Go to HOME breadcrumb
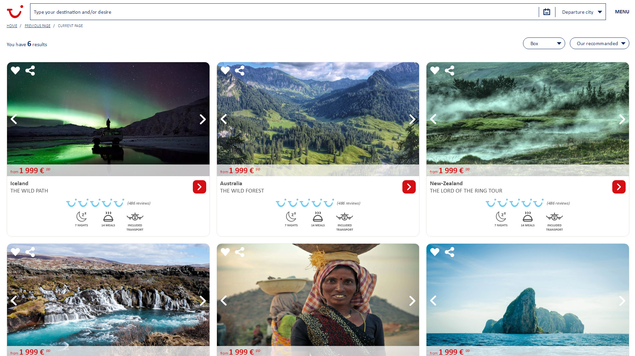Image resolution: width=635 pixels, height=356 pixels. pyautogui.click(x=12, y=26)
